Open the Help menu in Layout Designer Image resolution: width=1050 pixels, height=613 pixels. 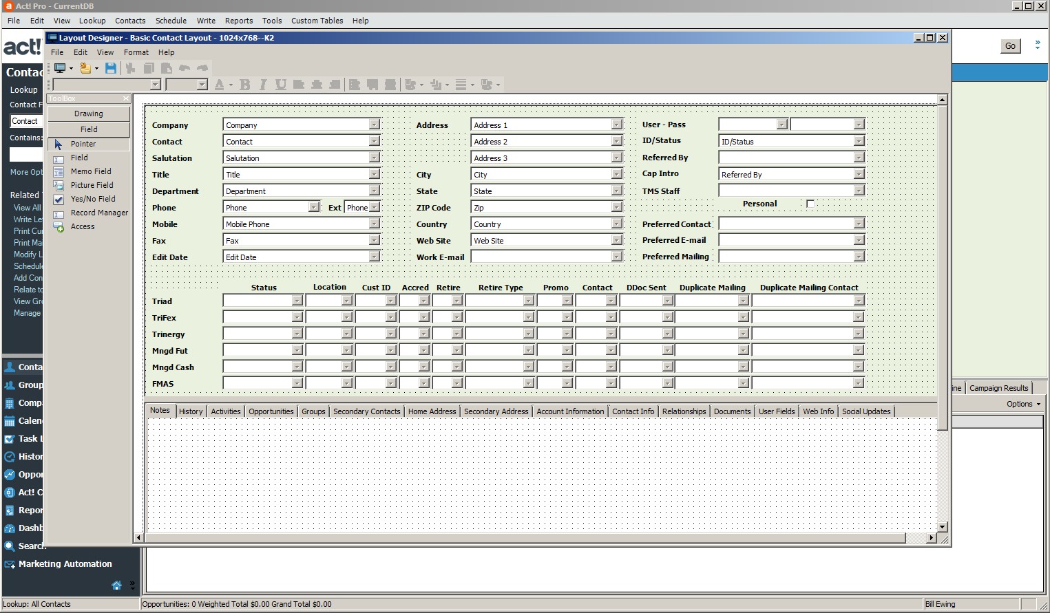[x=166, y=52]
